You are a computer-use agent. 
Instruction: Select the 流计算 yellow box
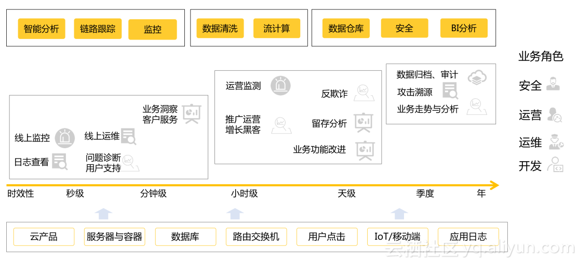click(x=277, y=28)
